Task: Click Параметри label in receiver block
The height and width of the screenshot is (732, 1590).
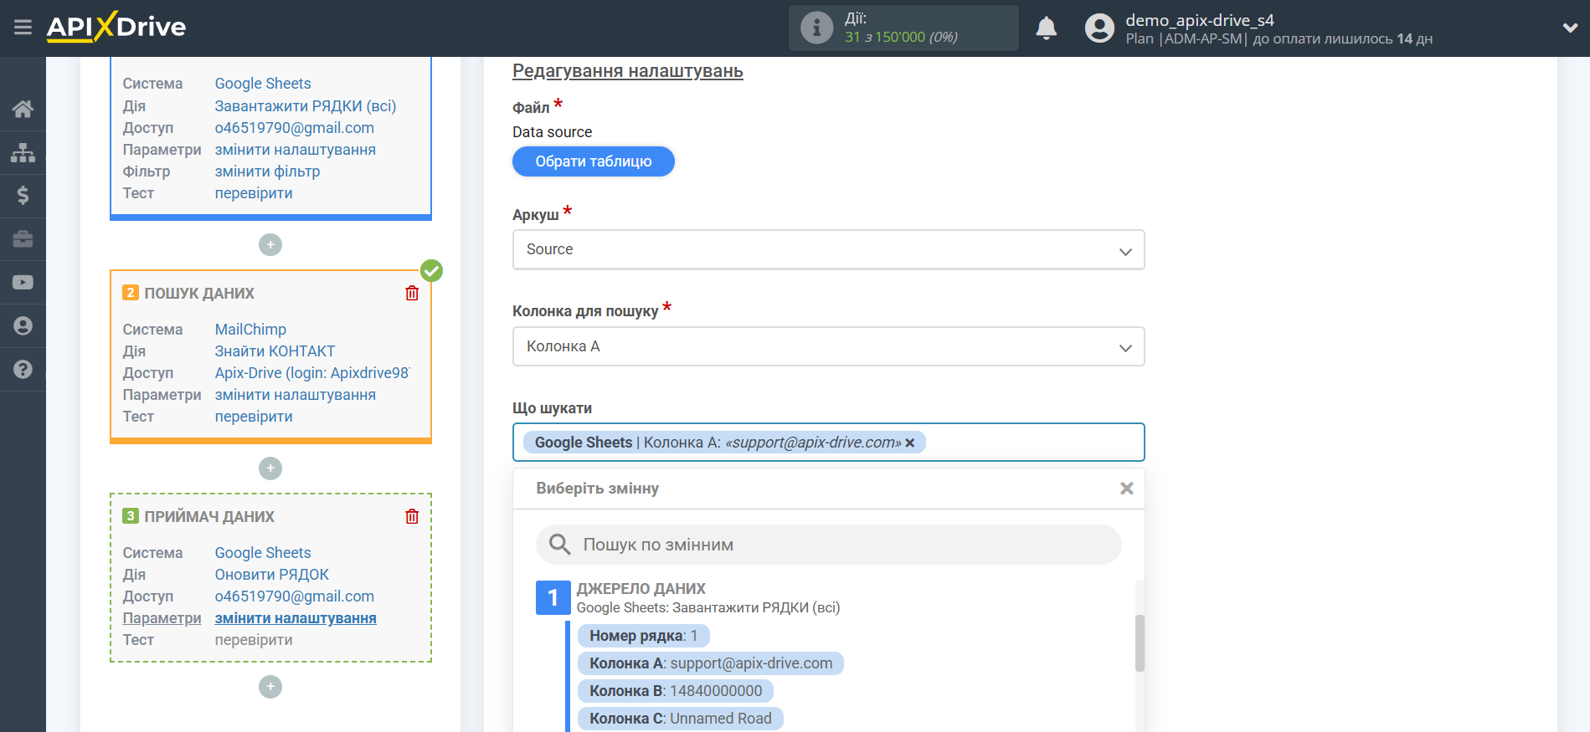Action: click(162, 618)
